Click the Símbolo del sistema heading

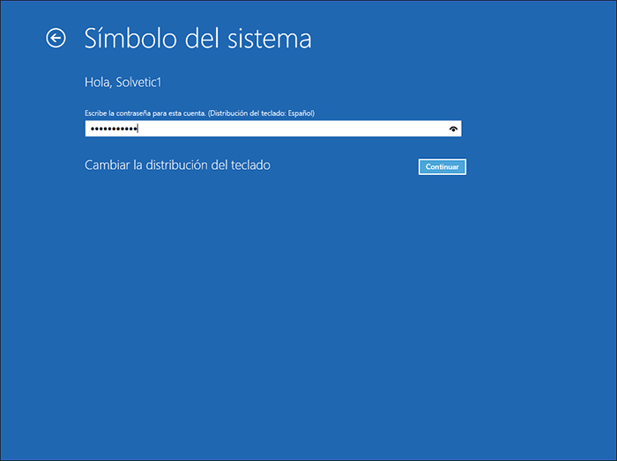[197, 39]
